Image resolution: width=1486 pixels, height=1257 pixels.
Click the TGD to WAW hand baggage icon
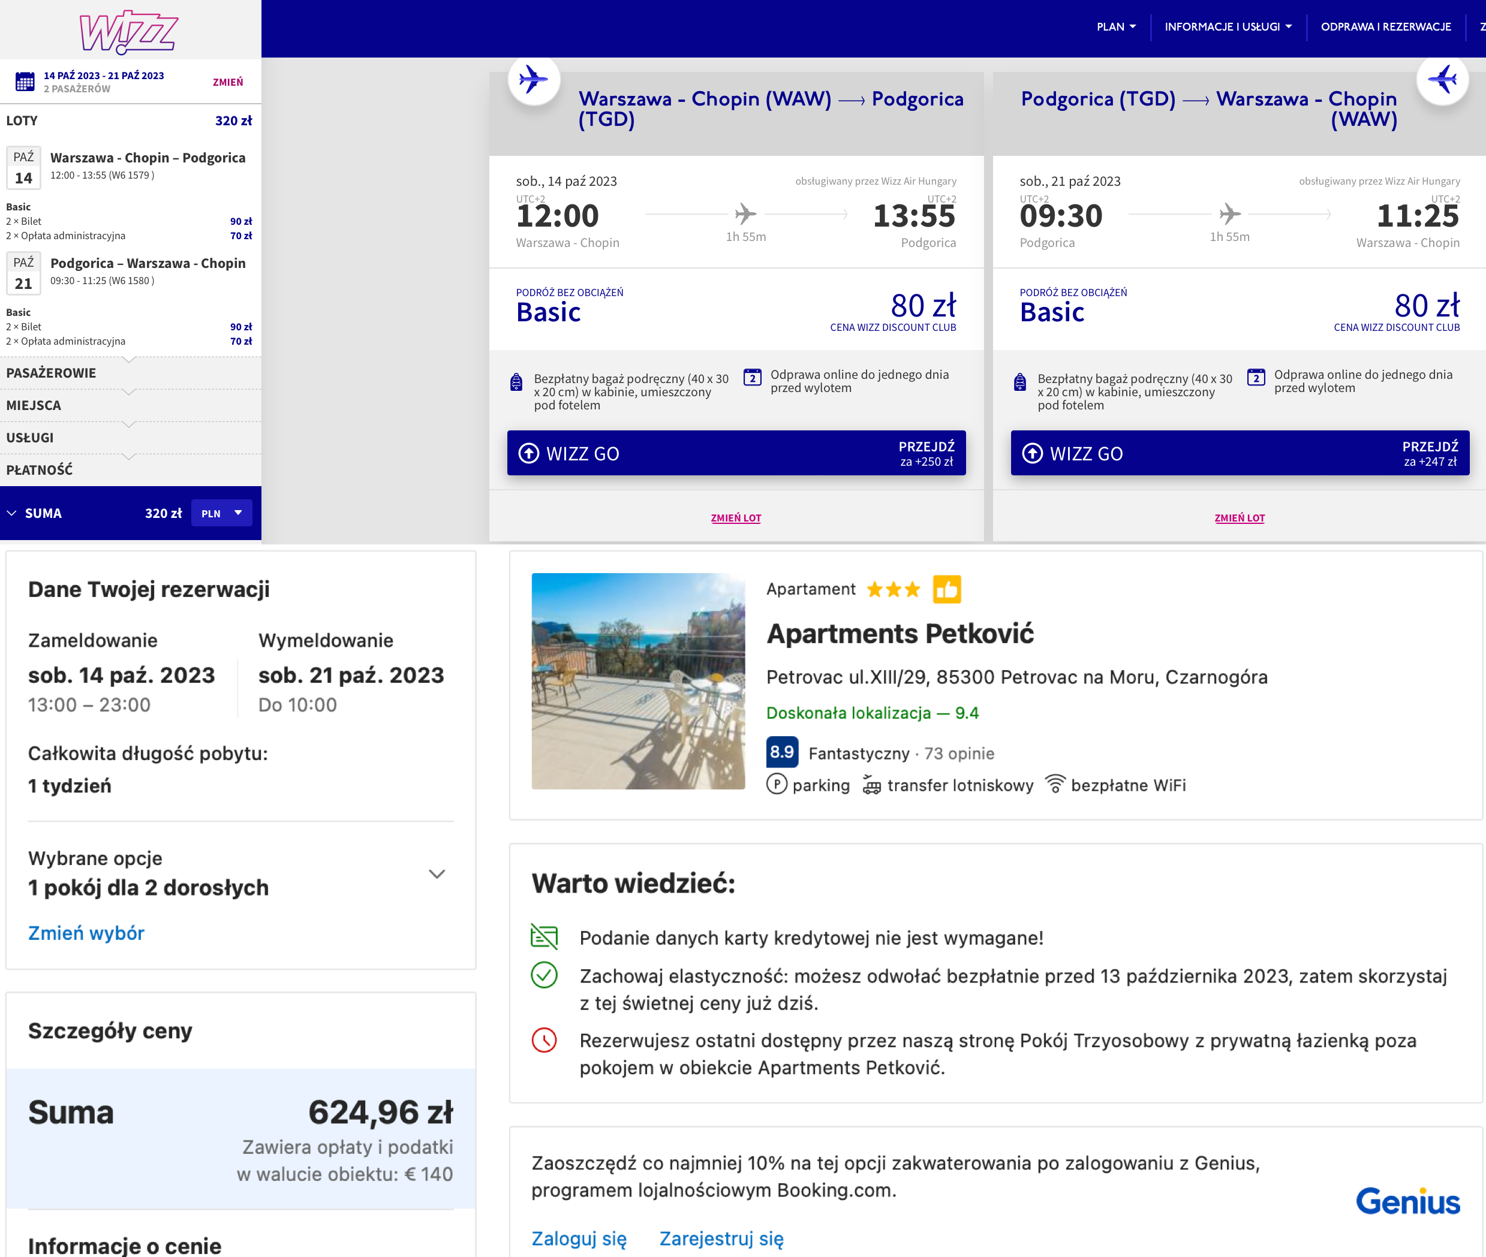point(1020,382)
